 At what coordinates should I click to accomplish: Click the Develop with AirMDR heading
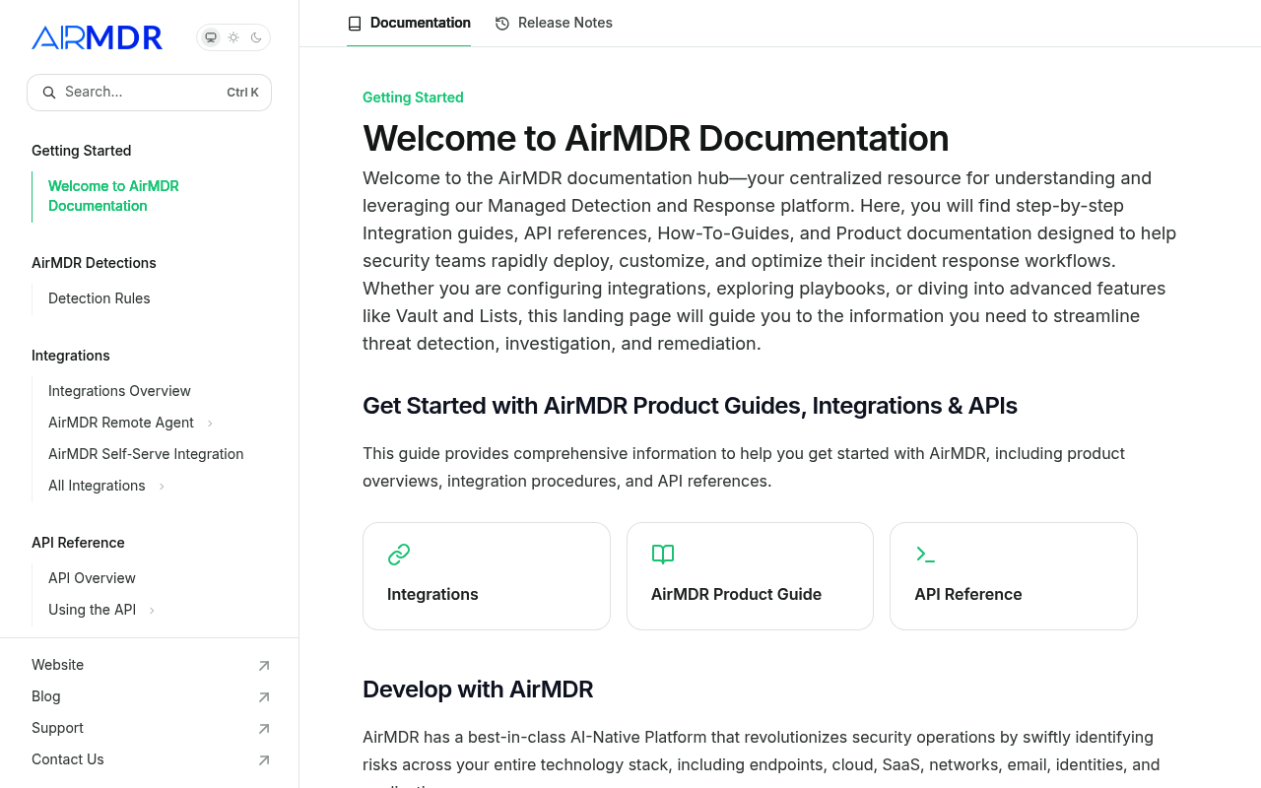click(478, 689)
